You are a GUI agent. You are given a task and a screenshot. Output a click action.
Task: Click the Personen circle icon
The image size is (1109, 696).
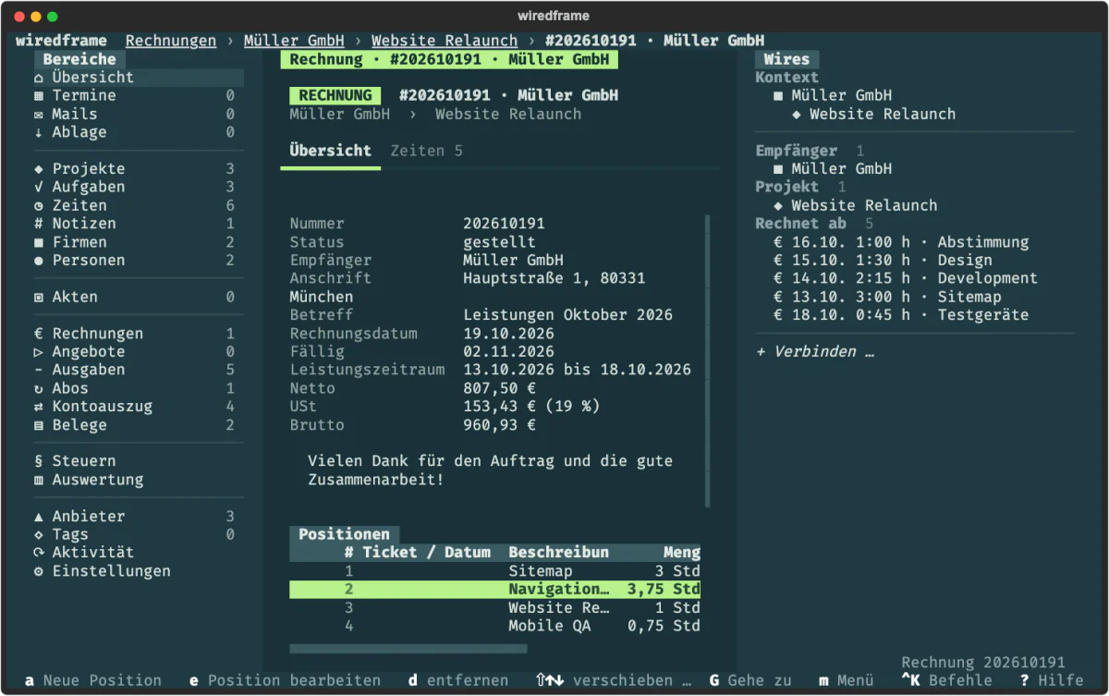click(x=39, y=261)
